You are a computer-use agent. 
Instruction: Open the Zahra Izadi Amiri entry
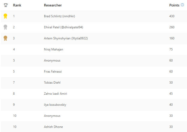click(x=55, y=93)
